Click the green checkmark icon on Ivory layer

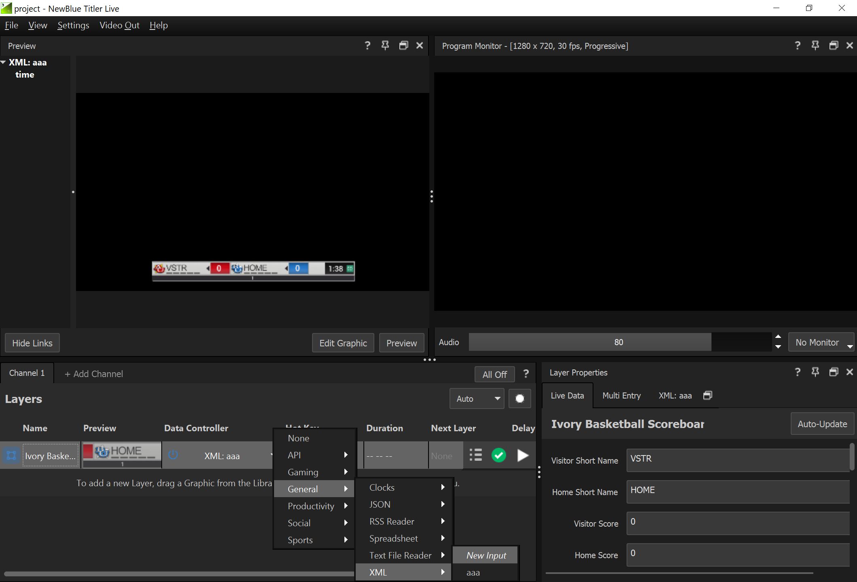pos(498,455)
